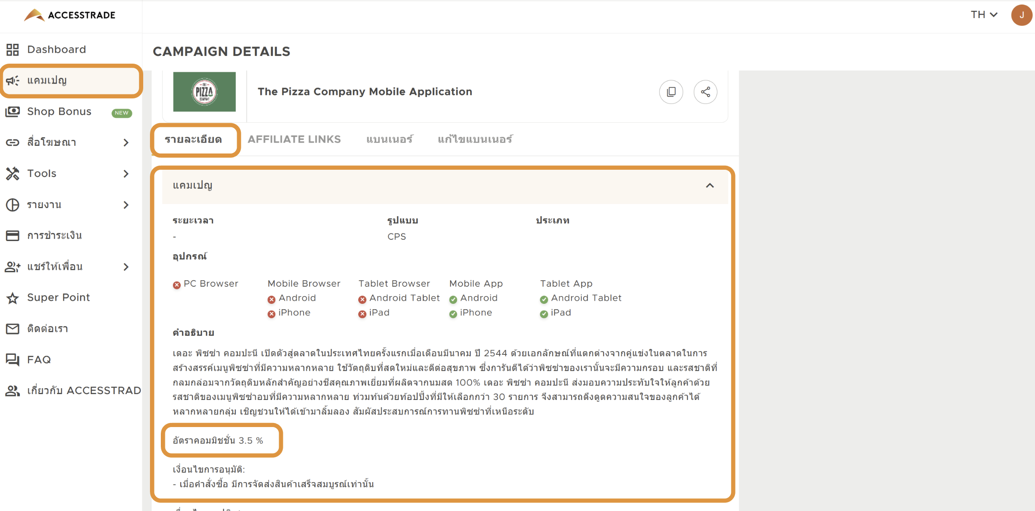Image resolution: width=1035 pixels, height=511 pixels.
Task: Open เกี่ยวกับ ACCESSTRADE menu item
Action: point(84,391)
